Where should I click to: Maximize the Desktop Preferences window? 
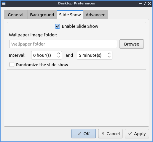(145, 4)
